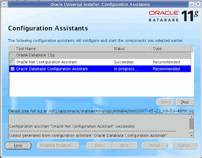Click the Oracle Database 11g logo

pos(174,16)
